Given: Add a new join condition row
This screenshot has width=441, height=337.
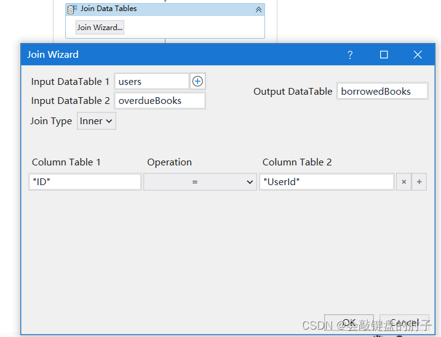Looking at the screenshot, I should (419, 182).
